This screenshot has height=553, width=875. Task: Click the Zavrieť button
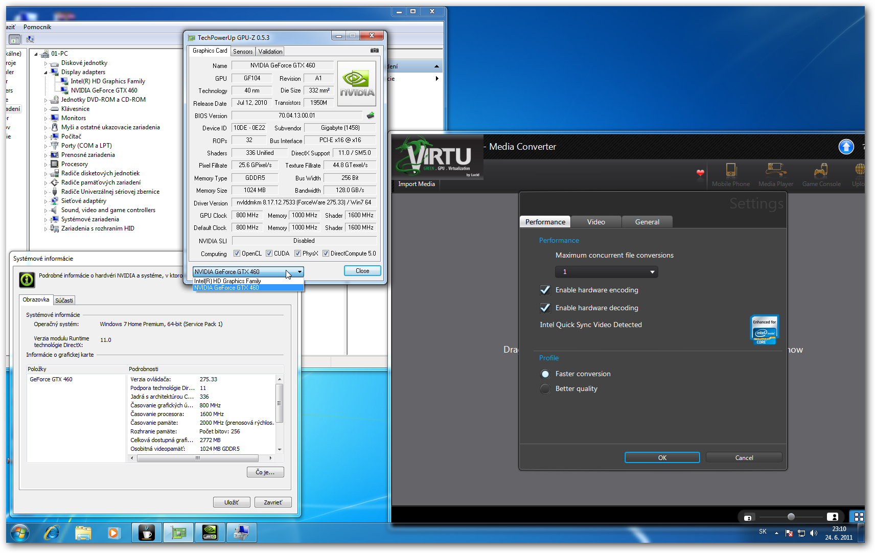pyautogui.click(x=273, y=502)
